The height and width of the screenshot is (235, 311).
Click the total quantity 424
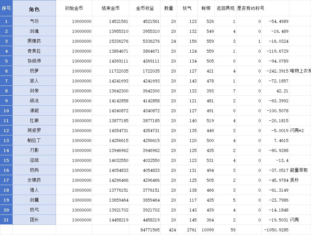[x=172, y=230]
